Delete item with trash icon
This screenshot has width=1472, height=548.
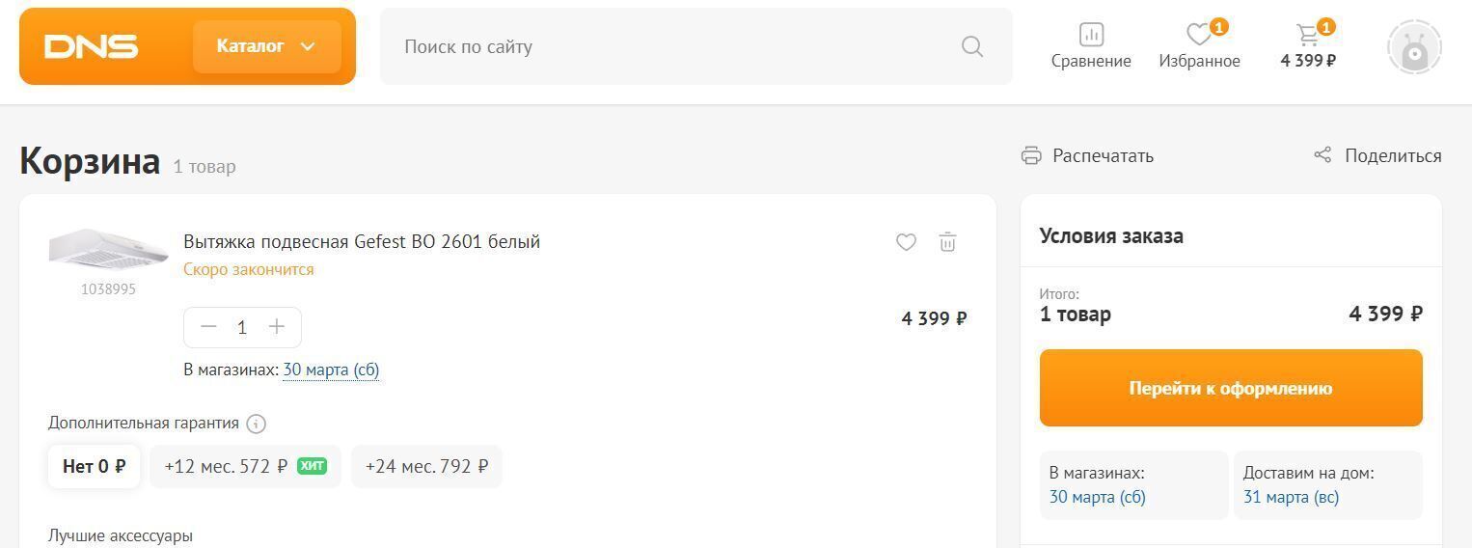[947, 242]
